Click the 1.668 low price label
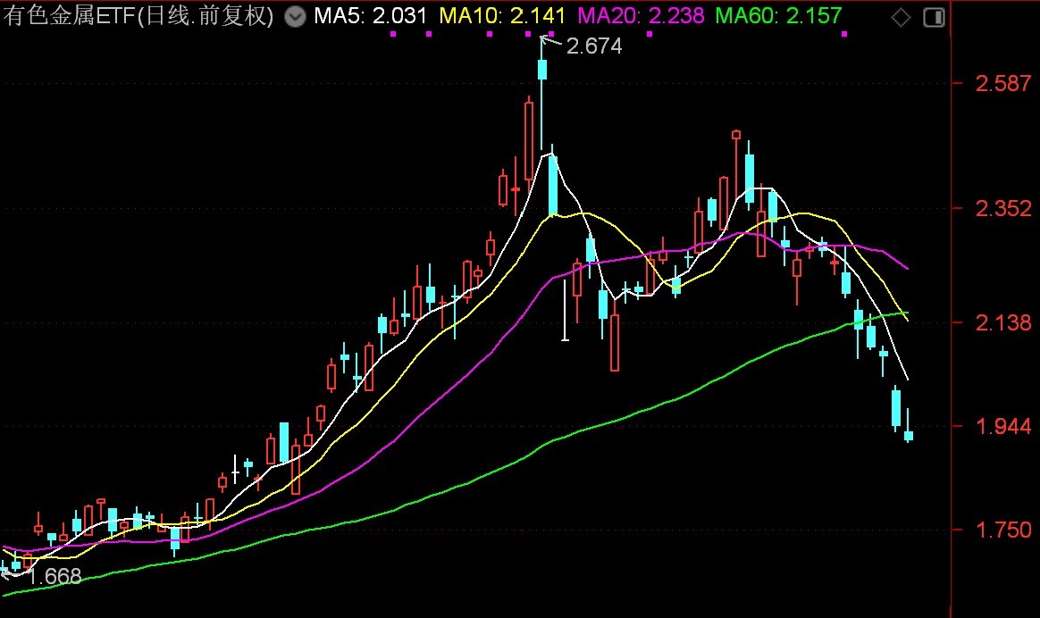 pyautogui.click(x=54, y=577)
